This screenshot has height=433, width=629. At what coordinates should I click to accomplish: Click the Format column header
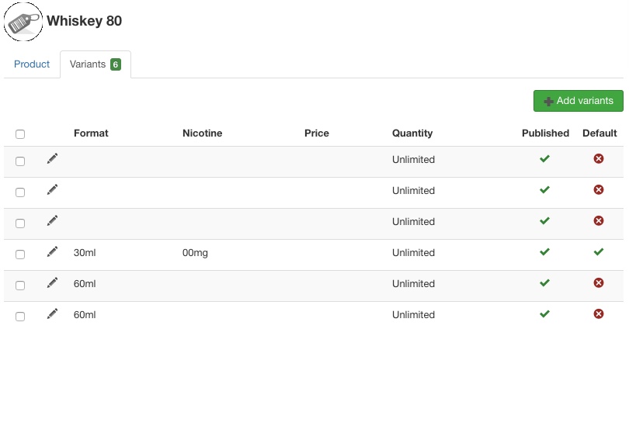91,133
